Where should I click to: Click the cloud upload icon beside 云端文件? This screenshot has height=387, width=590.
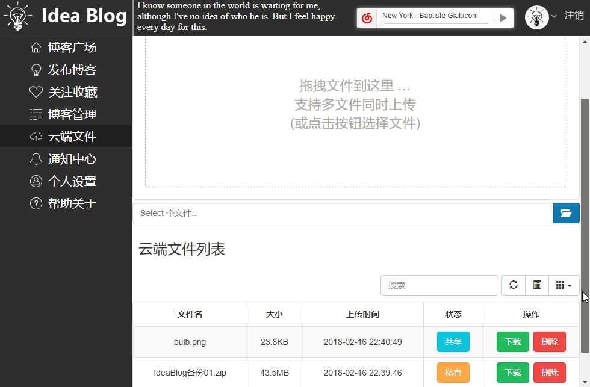pos(36,137)
